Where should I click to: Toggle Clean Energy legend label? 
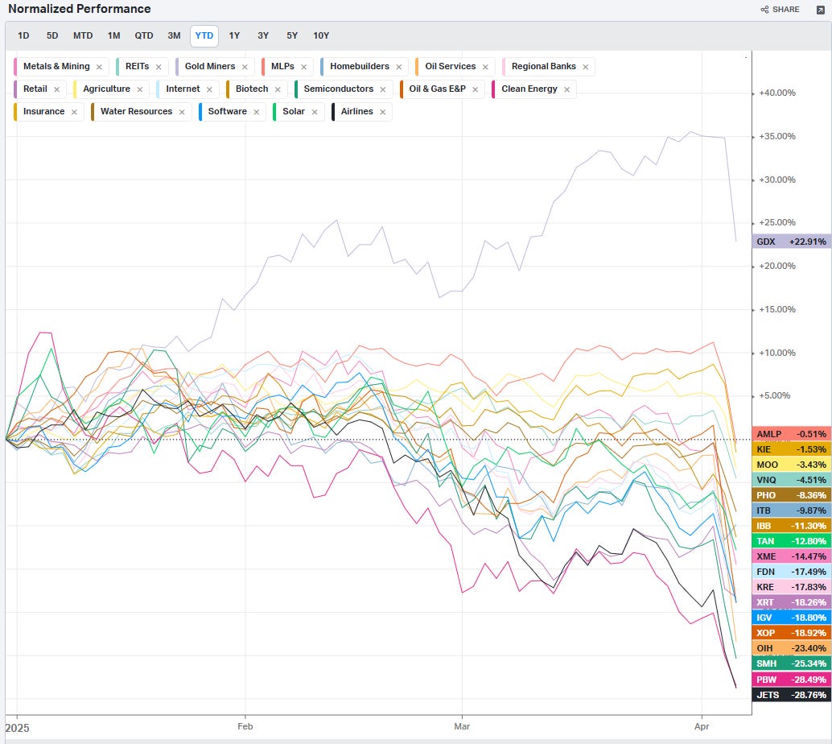[x=529, y=89]
